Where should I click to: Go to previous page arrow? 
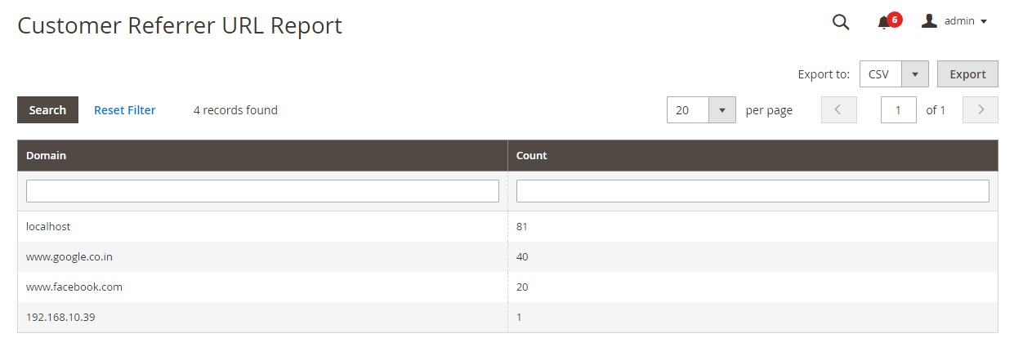839,110
